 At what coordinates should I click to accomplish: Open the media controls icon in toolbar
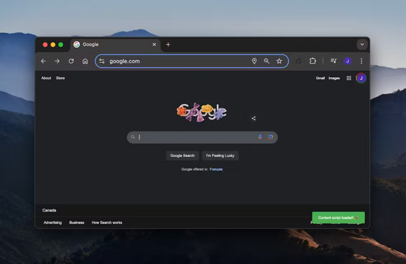click(334, 61)
